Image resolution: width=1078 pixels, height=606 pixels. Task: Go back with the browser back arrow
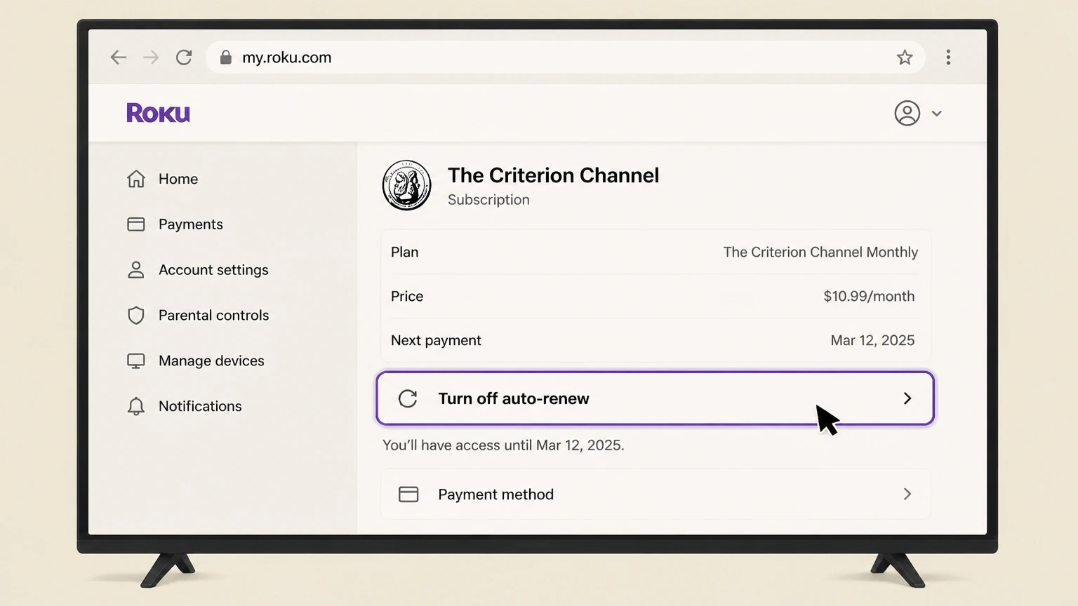pyautogui.click(x=119, y=58)
